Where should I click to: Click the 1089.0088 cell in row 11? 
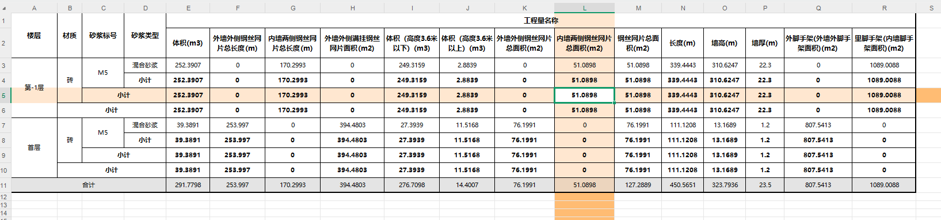pyautogui.click(x=884, y=185)
